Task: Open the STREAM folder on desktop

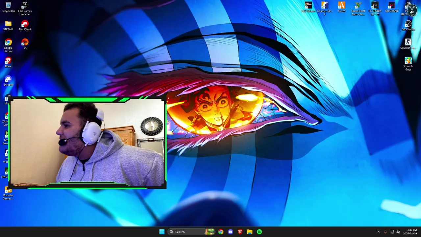Action: click(8, 26)
